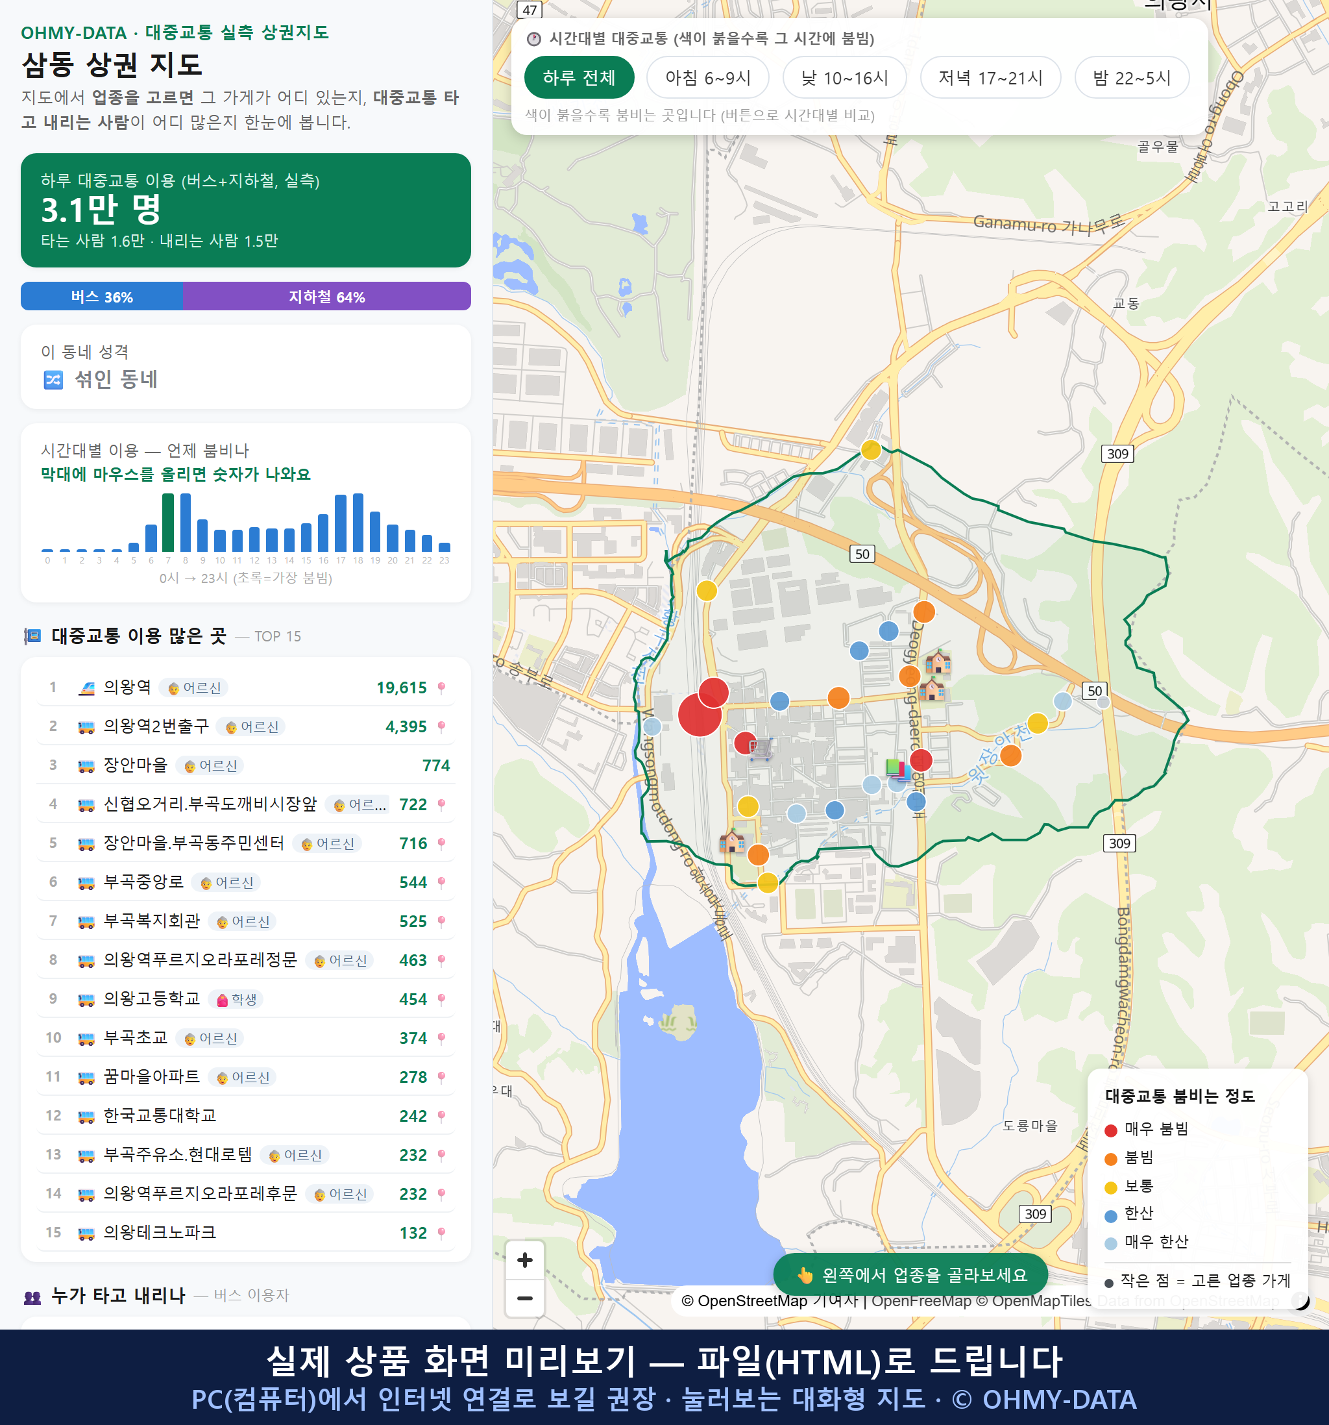Viewport: 1329px width, 1425px height.
Task: Select the 장안마을 774 list row
Action: coord(246,766)
